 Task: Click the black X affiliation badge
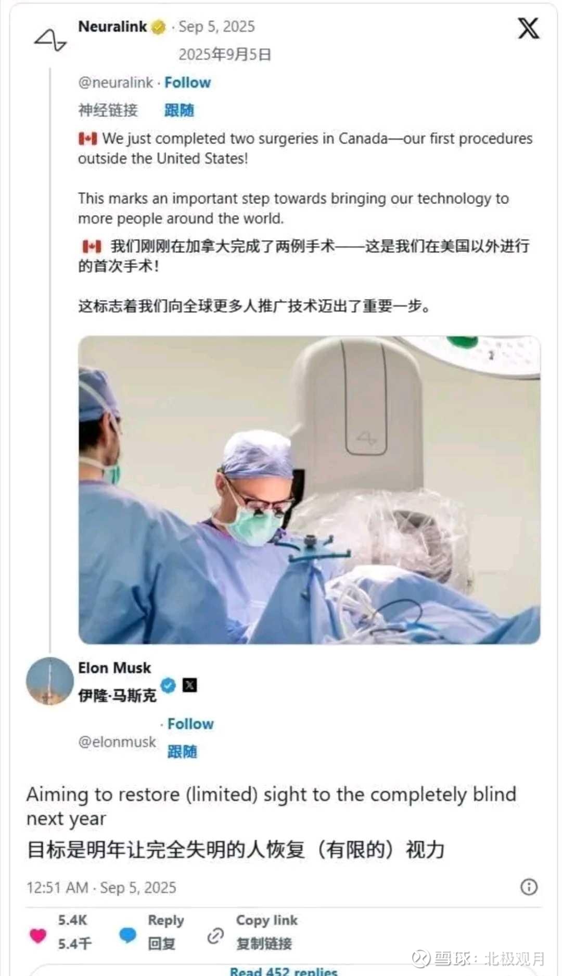coord(190,685)
